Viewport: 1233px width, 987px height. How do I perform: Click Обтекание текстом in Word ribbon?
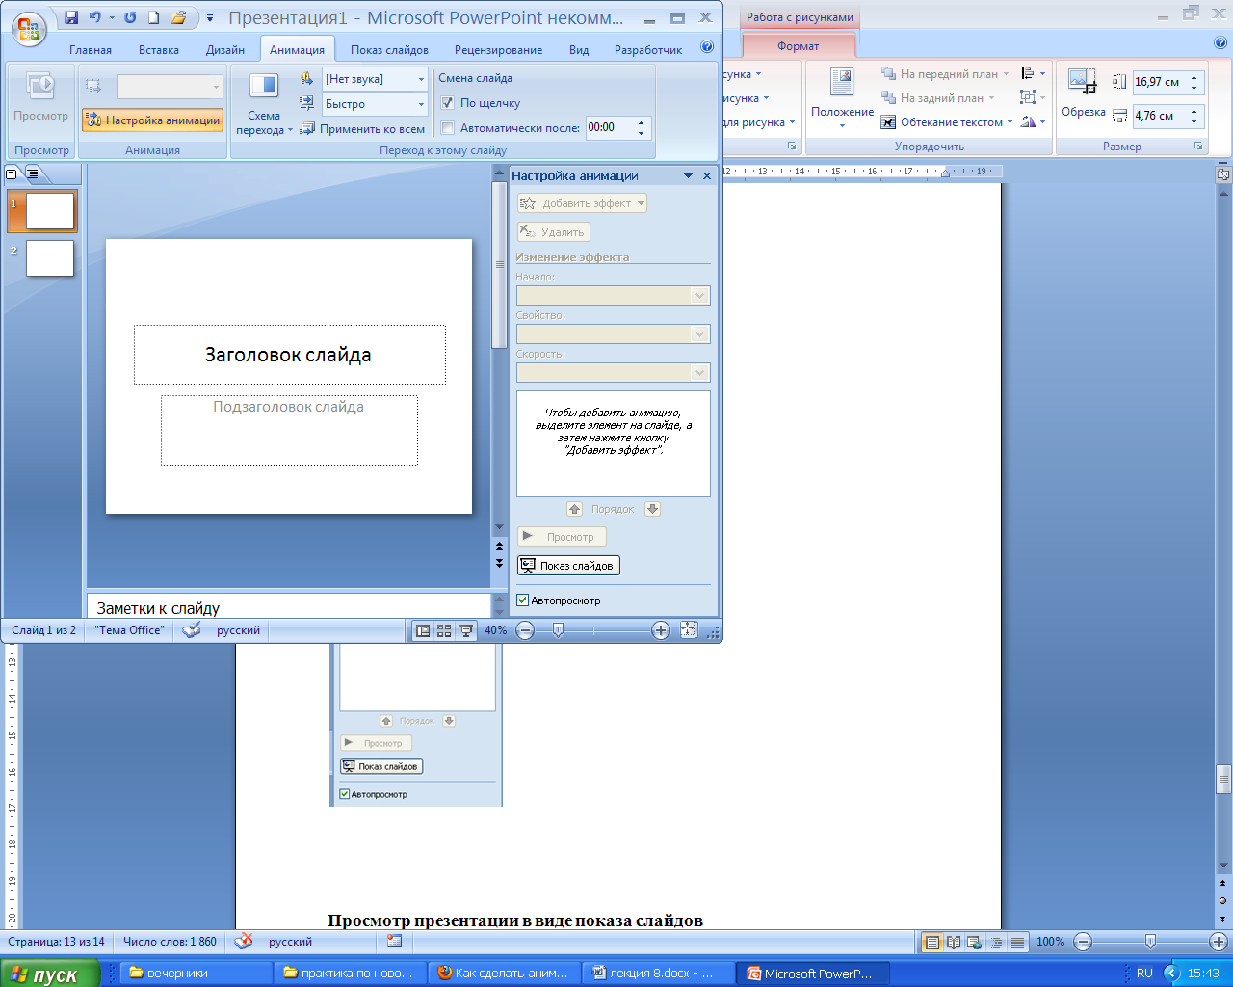click(x=947, y=122)
